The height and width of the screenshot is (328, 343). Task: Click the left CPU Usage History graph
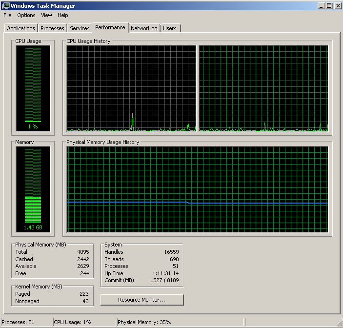pyautogui.click(x=131, y=88)
